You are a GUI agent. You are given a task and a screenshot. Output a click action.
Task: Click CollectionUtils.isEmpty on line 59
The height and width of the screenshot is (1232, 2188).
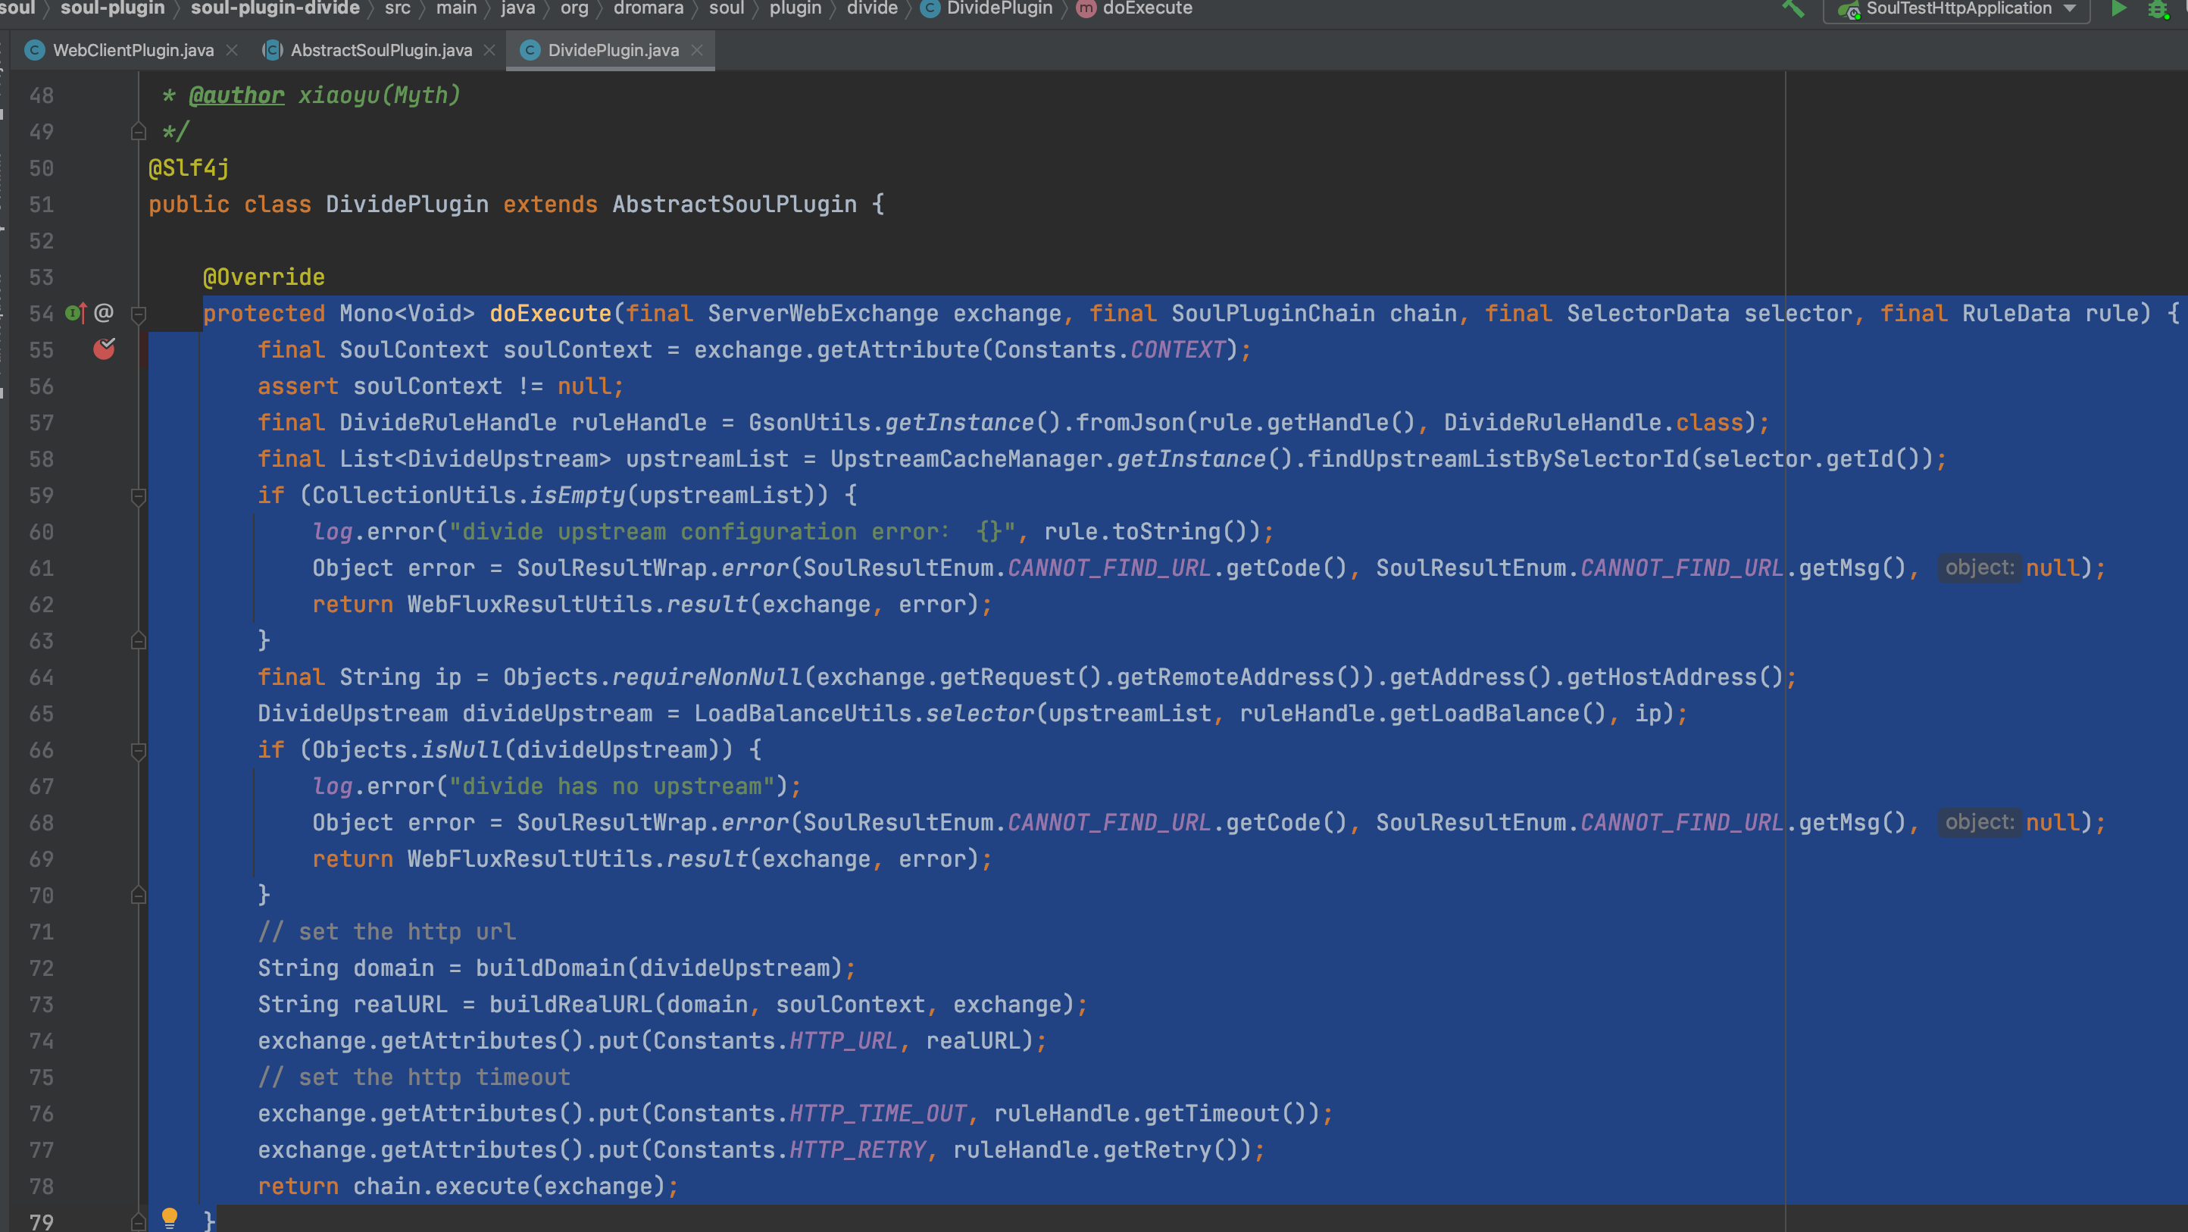[x=468, y=496]
